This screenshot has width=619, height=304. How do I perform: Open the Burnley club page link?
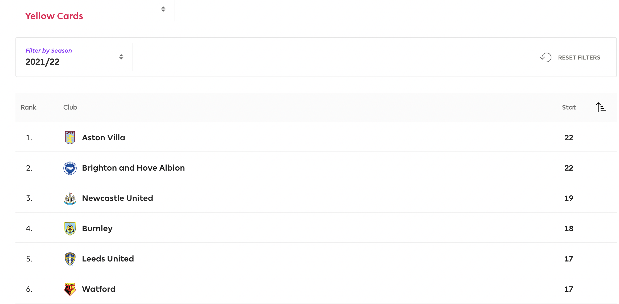(x=97, y=229)
